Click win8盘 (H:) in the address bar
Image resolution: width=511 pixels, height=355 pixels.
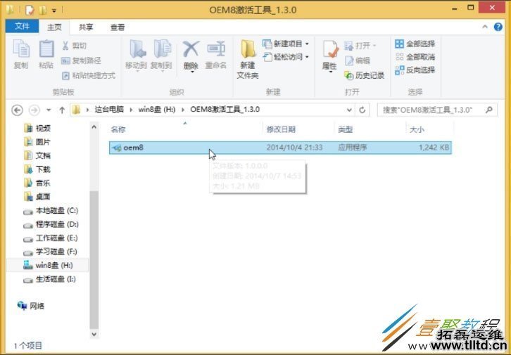(157, 110)
